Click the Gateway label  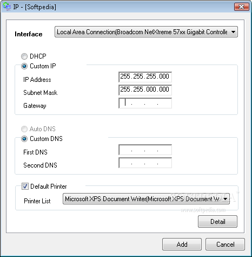tap(35, 106)
